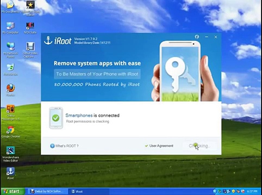Click the iRoot anchor logo
Viewport: 262px width, 195px height.
pyautogui.click(x=48, y=40)
